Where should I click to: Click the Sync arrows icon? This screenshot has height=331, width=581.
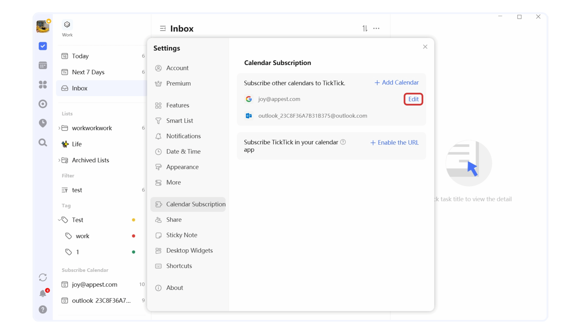pyautogui.click(x=43, y=277)
